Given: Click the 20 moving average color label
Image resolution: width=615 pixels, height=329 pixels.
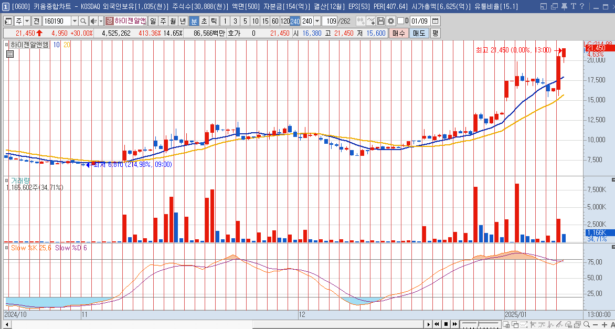Looking at the screenshot, I should pyautogui.click(x=67, y=45).
